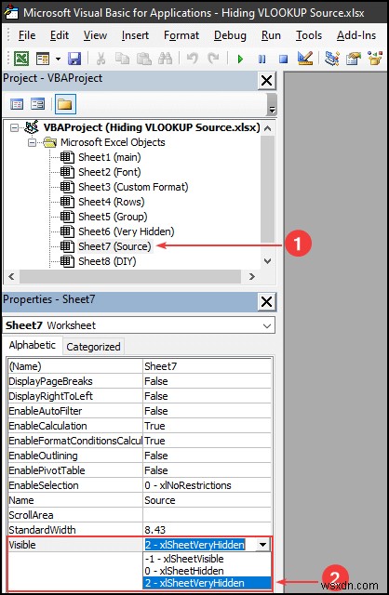389x595 pixels.
Task: Select Sheet2 (Font) in project tree
Action: click(110, 172)
